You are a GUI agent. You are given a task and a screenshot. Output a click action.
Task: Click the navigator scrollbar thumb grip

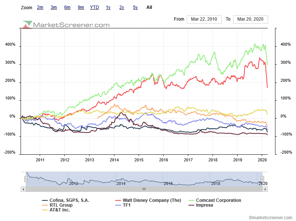pos(144,189)
